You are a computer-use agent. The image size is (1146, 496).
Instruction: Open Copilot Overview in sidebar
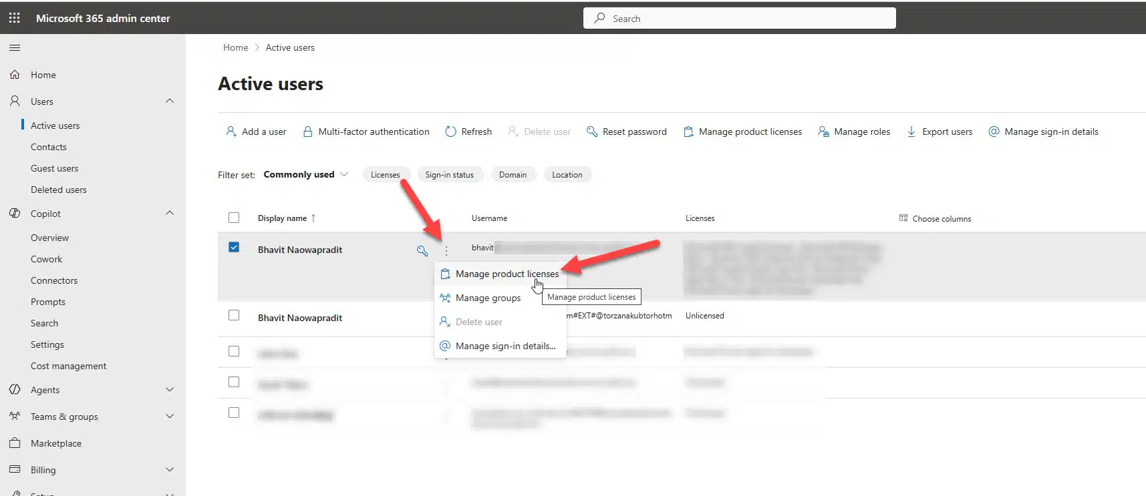pyautogui.click(x=49, y=238)
